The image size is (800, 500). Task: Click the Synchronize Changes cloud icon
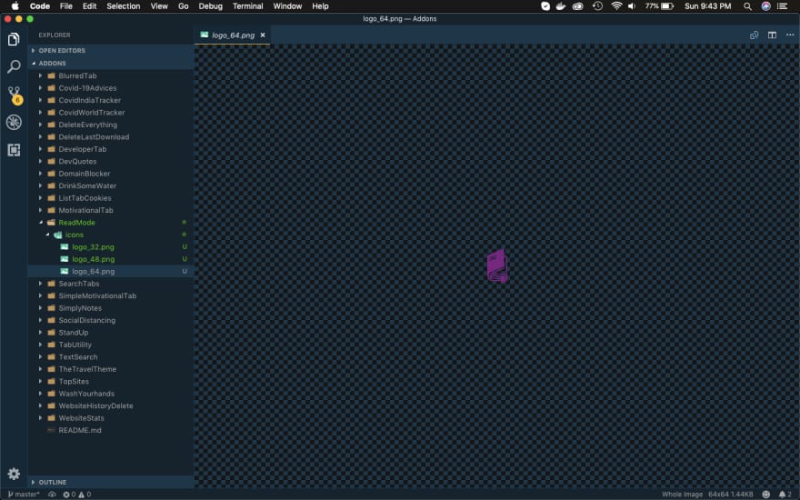pos(52,495)
